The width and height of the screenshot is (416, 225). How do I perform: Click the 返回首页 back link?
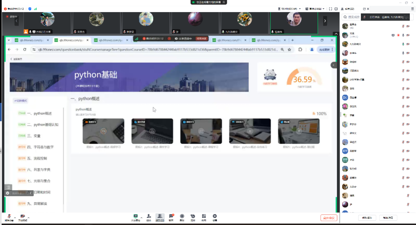pos(16,59)
